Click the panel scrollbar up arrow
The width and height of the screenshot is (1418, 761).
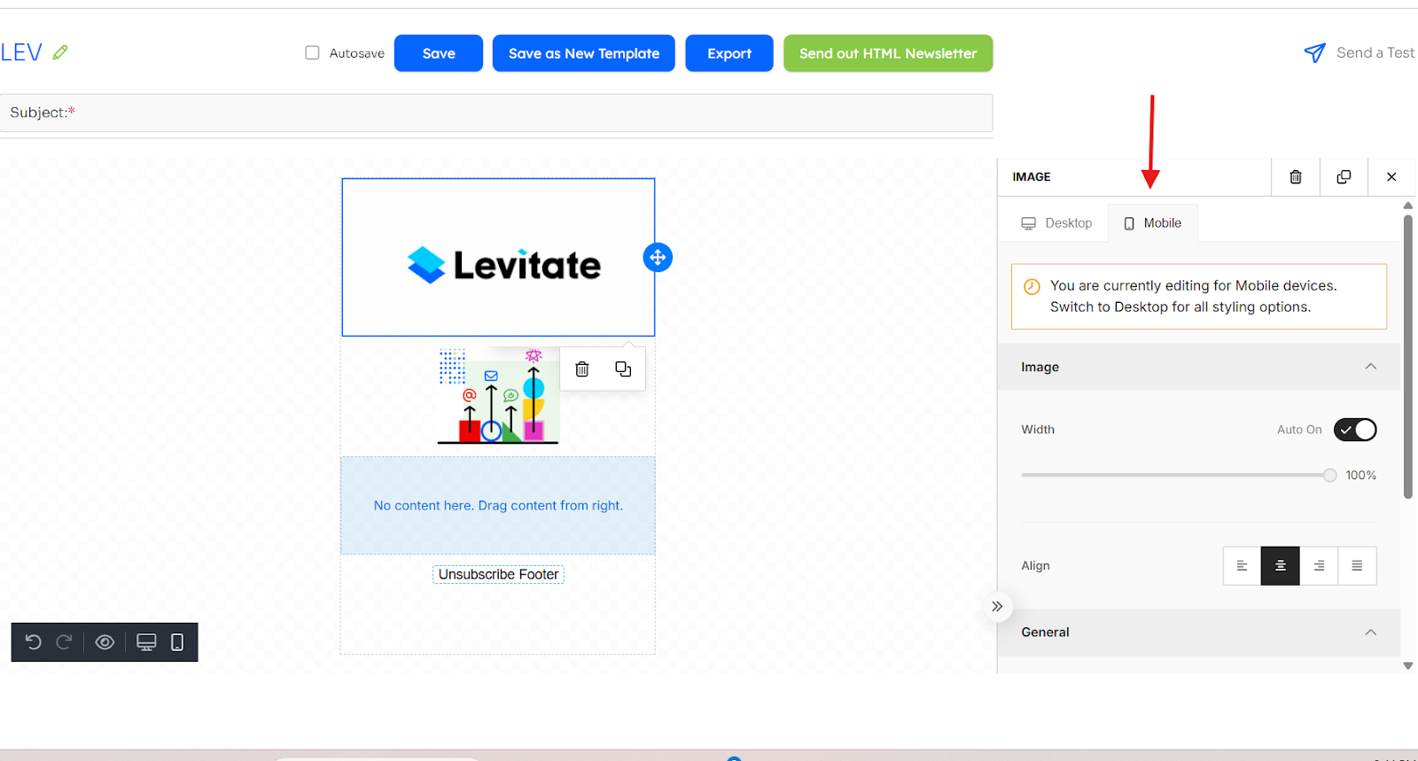[1408, 206]
